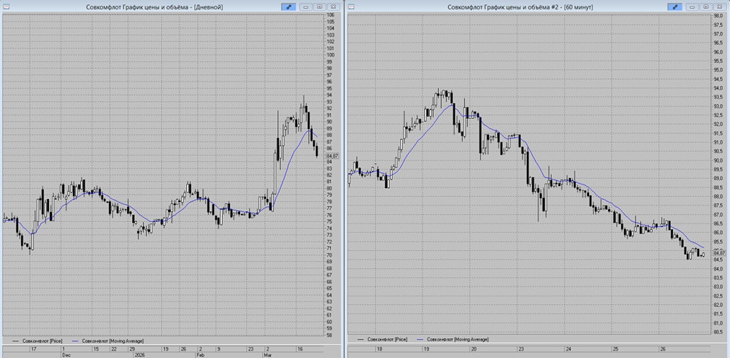Click date label 29 on the daily time axis
The height and width of the screenshot is (358, 730).
pos(131,349)
